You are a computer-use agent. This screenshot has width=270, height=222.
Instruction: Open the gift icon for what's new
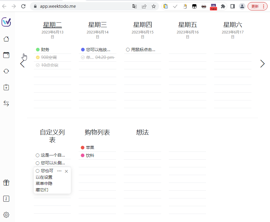click(6, 183)
